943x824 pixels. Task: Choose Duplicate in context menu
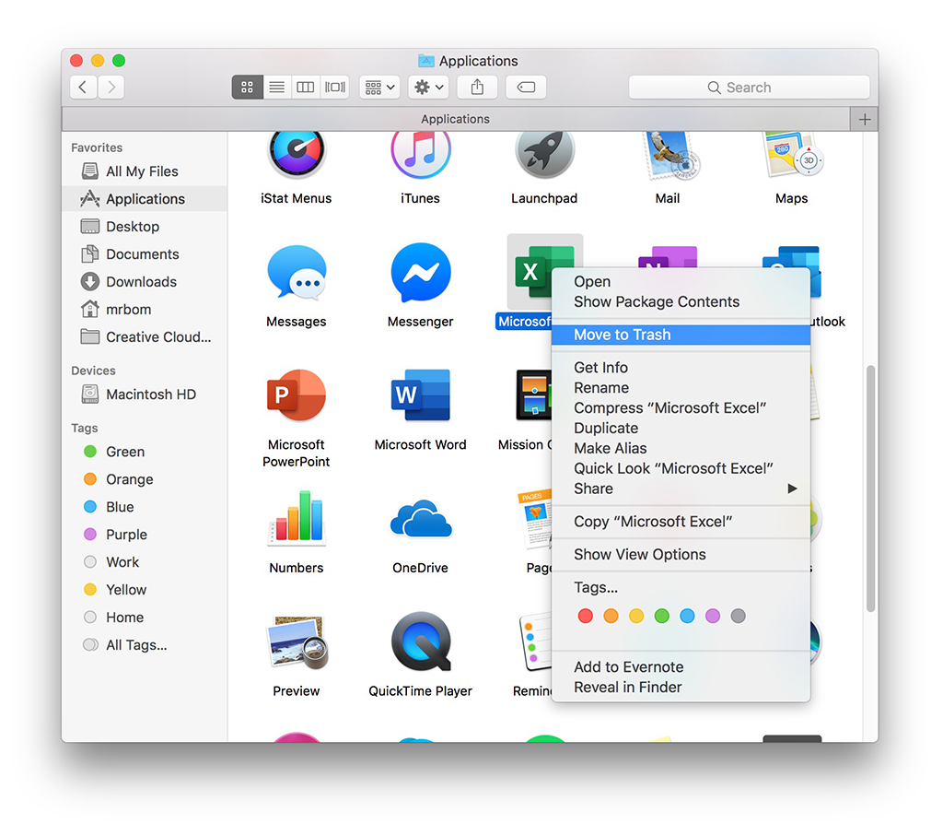(x=681, y=428)
